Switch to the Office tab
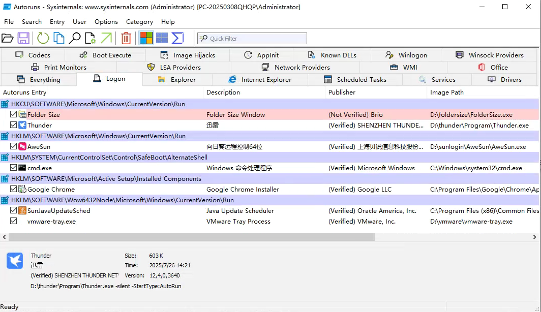Screen dimensions: 541x312 (493, 67)
